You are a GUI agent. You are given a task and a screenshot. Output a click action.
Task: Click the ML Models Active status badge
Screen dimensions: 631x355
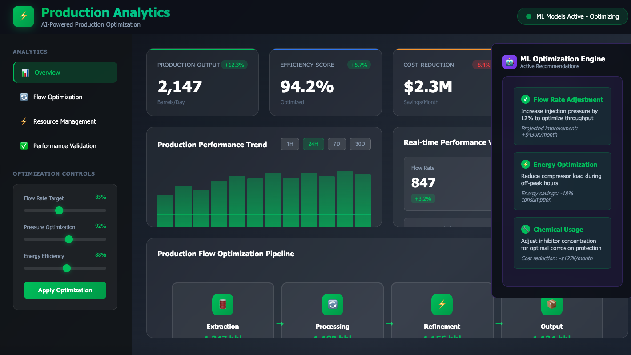pos(572,16)
